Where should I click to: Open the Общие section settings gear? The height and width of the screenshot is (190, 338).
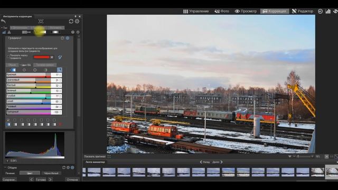[68, 167]
